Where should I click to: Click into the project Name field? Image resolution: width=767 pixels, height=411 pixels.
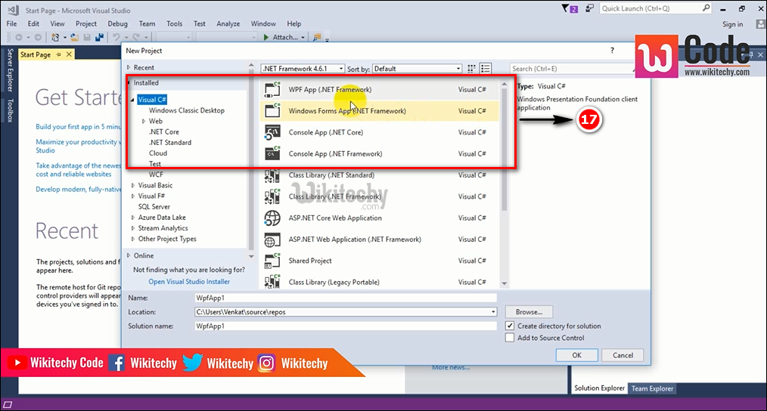[344, 298]
